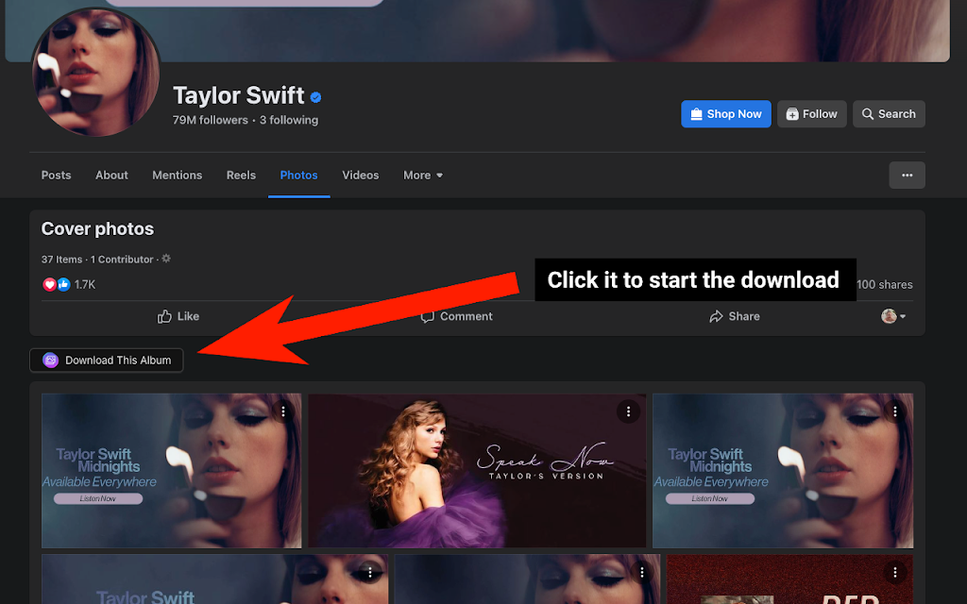967x604 pixels.
Task: Expand the More tab dropdown
Action: (423, 175)
